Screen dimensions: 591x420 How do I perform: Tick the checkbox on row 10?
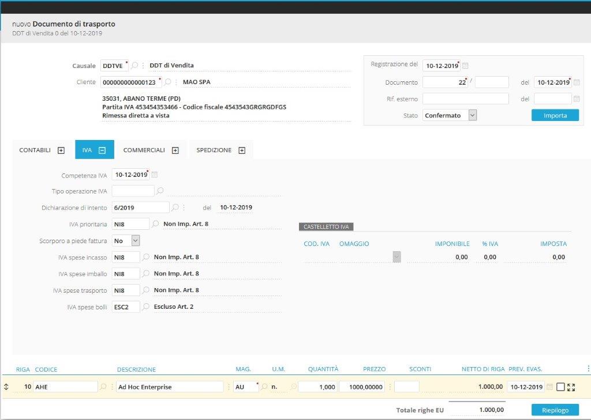click(x=560, y=387)
